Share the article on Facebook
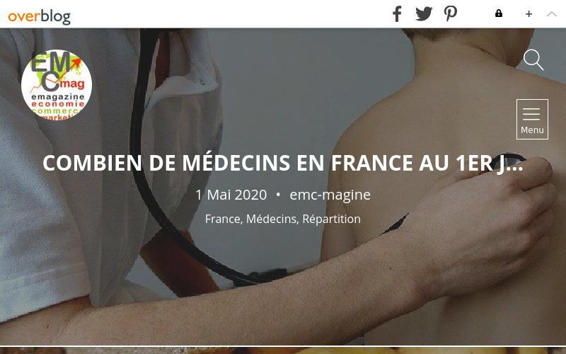Image resolution: width=566 pixels, height=354 pixels. pos(397,13)
